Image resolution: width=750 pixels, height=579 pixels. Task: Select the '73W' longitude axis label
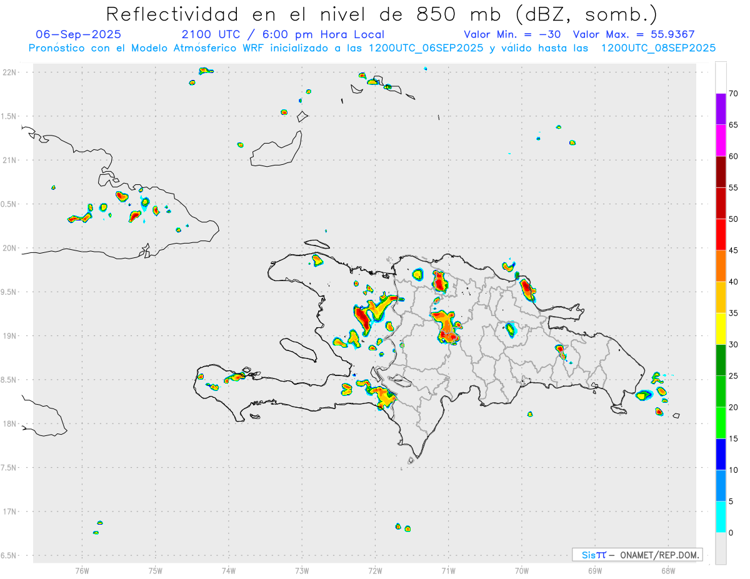(301, 570)
